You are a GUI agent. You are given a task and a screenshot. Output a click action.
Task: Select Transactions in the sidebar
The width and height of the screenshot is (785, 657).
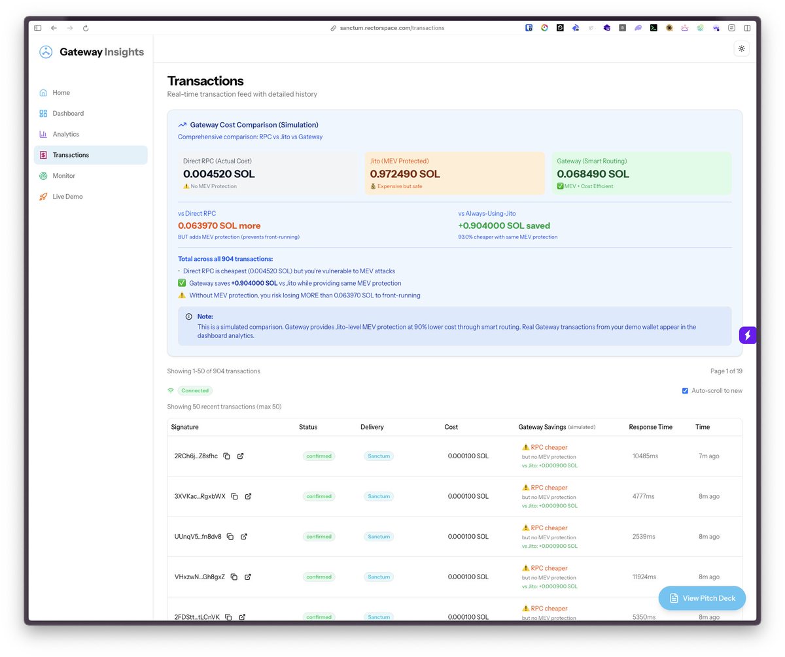point(90,155)
